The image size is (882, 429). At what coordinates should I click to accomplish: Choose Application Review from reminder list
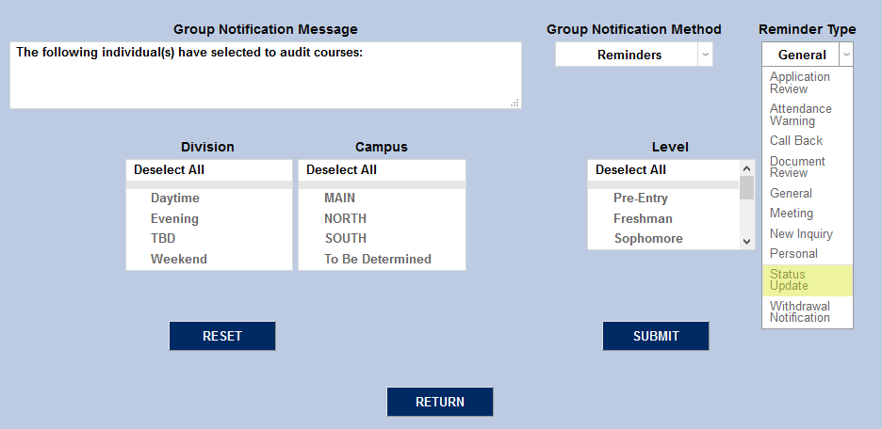pyautogui.click(x=807, y=83)
